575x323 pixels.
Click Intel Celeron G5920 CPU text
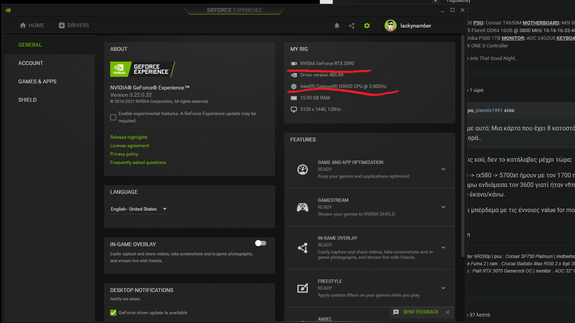pyautogui.click(x=343, y=86)
